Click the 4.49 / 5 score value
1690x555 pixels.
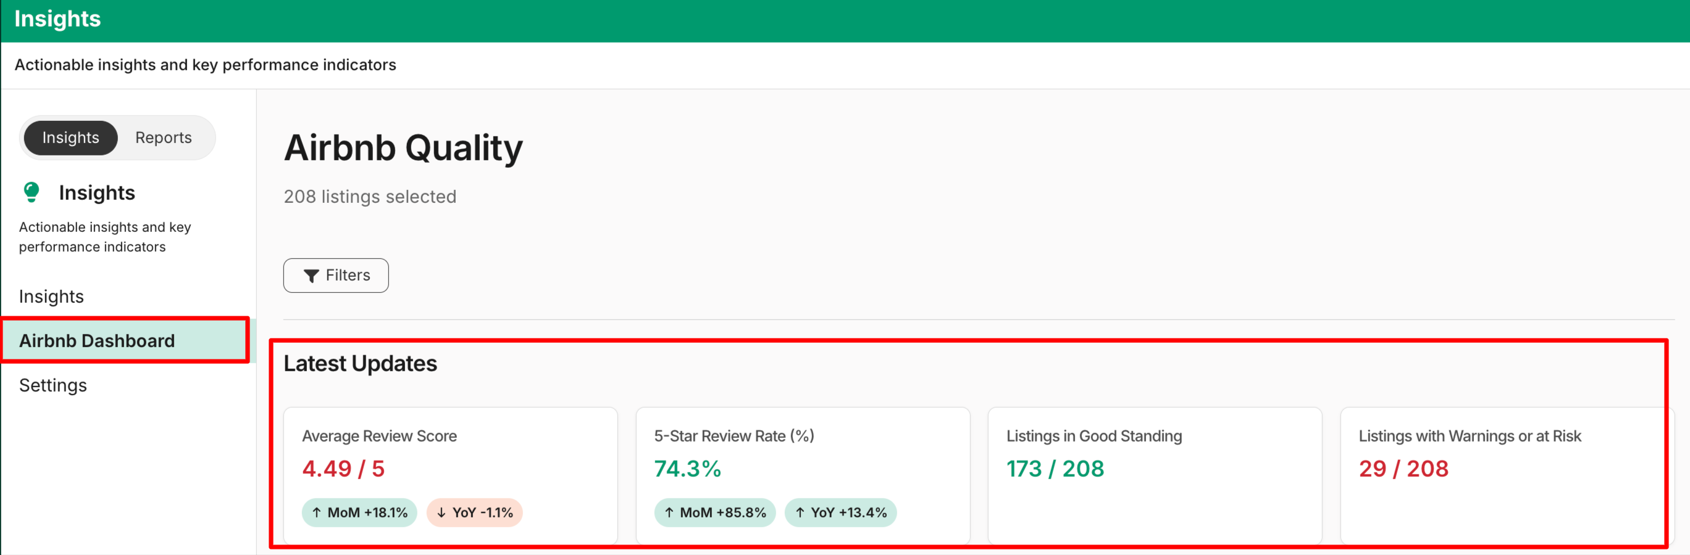[343, 469]
